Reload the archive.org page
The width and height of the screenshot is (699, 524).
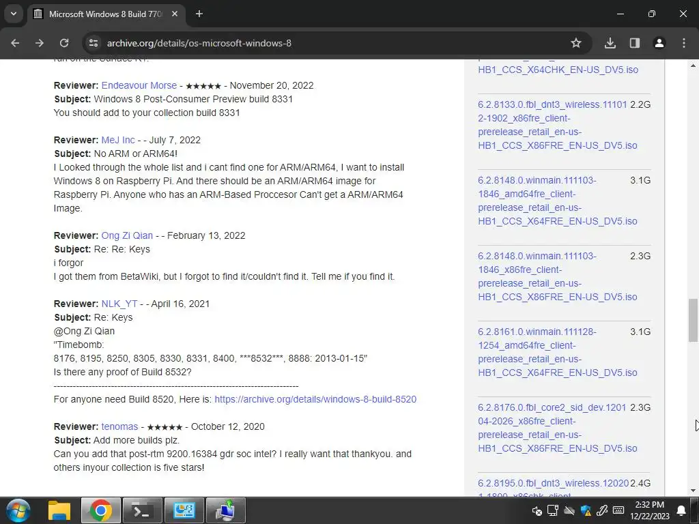[64, 43]
